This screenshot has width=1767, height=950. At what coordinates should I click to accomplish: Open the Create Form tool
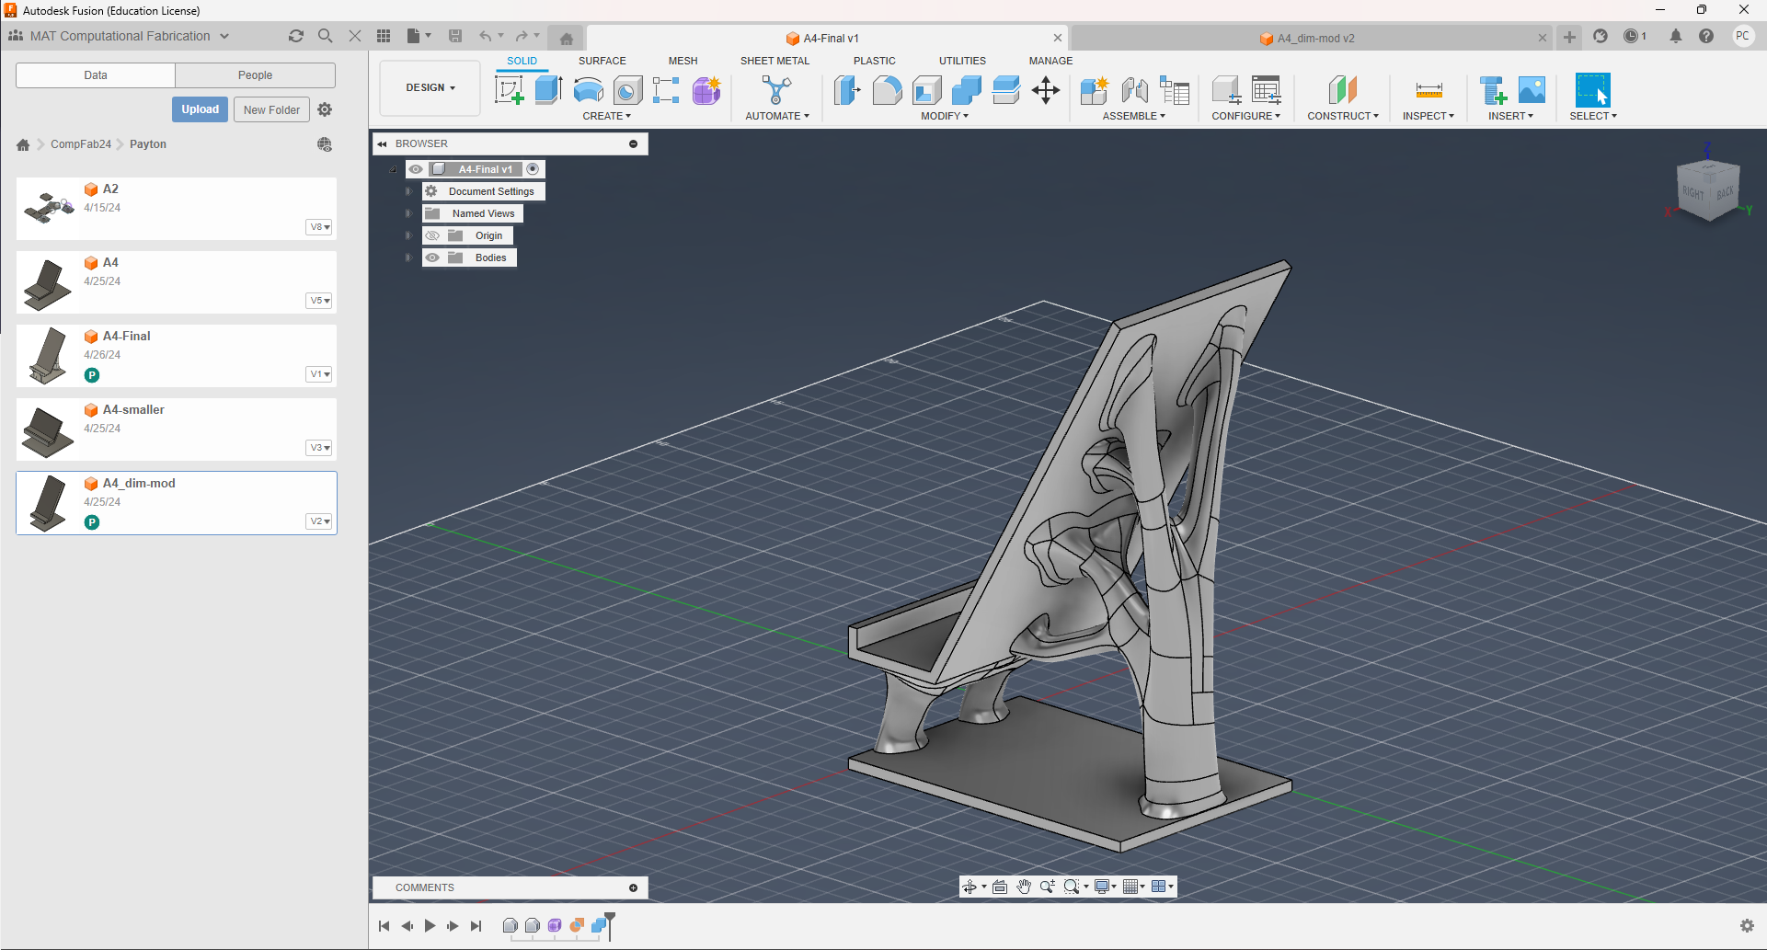click(x=706, y=90)
